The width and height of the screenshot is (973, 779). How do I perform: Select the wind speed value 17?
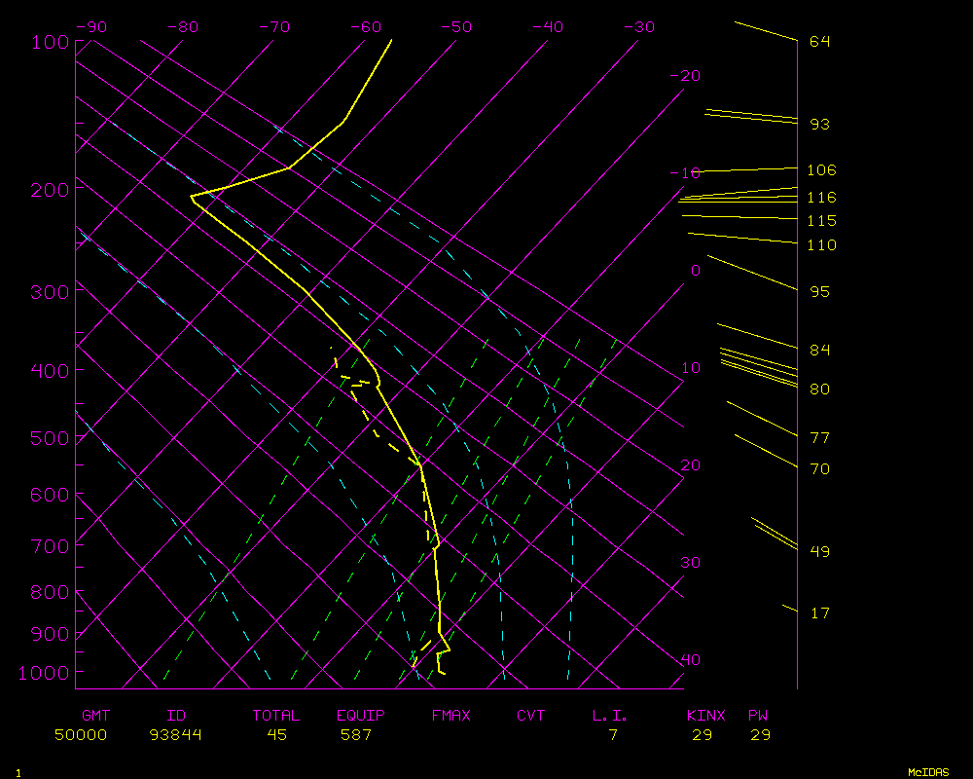click(820, 613)
